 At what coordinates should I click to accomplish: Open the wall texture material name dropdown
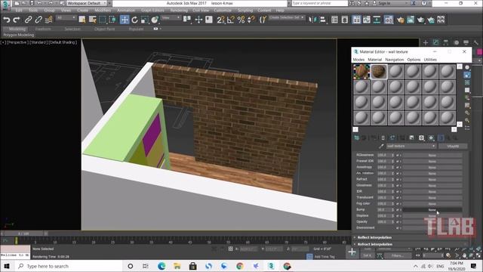tap(411, 146)
